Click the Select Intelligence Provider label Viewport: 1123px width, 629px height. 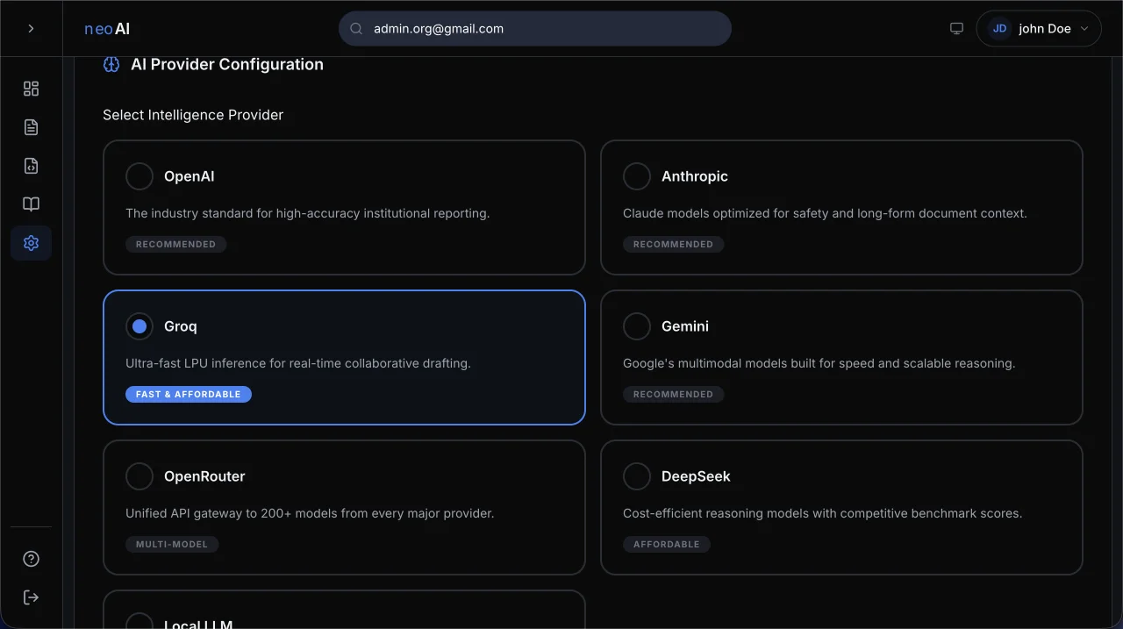[x=193, y=115]
